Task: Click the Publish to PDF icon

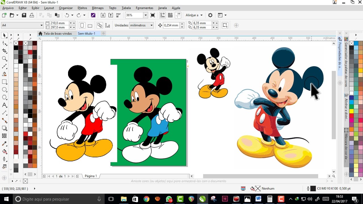Action: (x=118, y=15)
